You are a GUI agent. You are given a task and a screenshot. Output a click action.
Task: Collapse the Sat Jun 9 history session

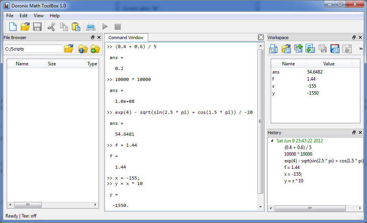[x=272, y=141]
